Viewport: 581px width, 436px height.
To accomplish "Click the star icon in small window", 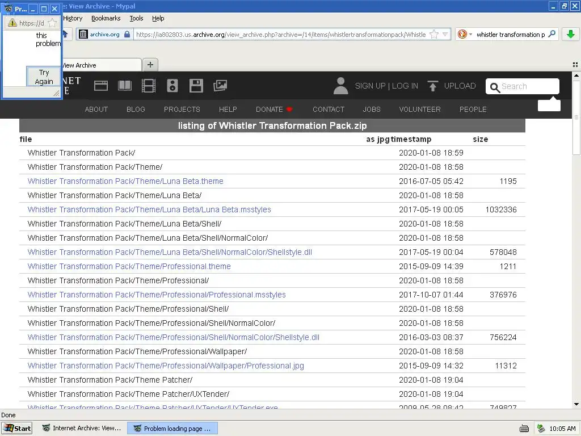I will 52,23.
